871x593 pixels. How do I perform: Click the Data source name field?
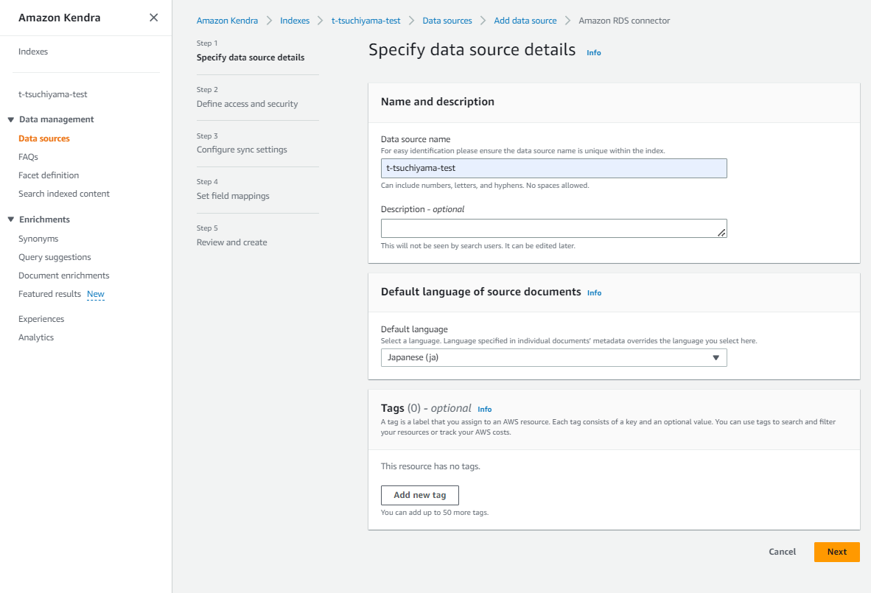tap(553, 169)
